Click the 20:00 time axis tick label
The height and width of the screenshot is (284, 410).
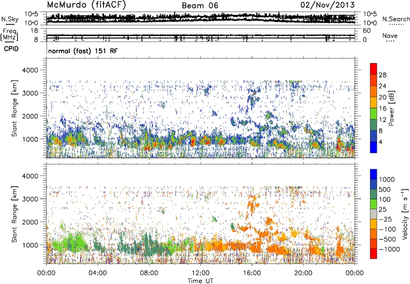(x=303, y=273)
